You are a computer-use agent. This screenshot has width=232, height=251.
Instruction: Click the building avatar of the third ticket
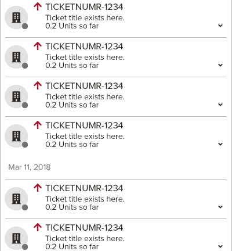tap(16, 96)
